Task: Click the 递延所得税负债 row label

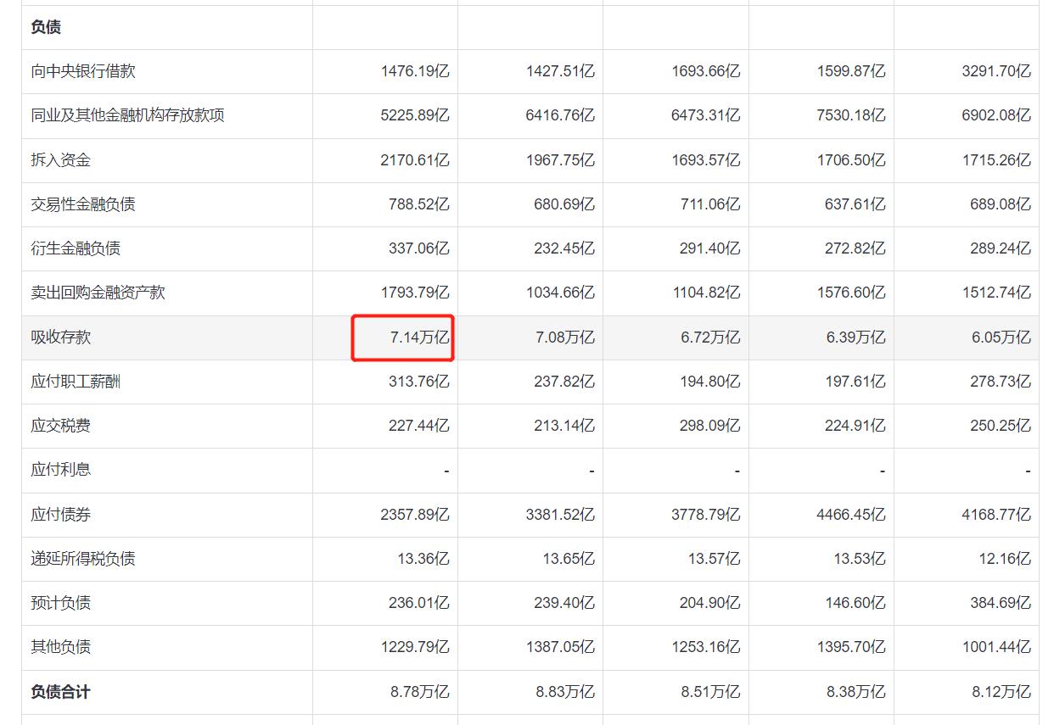Action: [x=83, y=559]
